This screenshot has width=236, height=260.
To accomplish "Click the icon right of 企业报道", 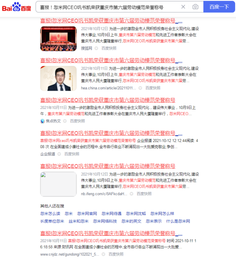I will (59, 154).
